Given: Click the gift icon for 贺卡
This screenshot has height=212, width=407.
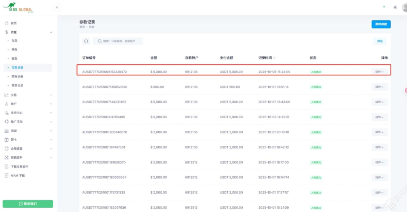Looking at the screenshot, I should click(6, 140).
